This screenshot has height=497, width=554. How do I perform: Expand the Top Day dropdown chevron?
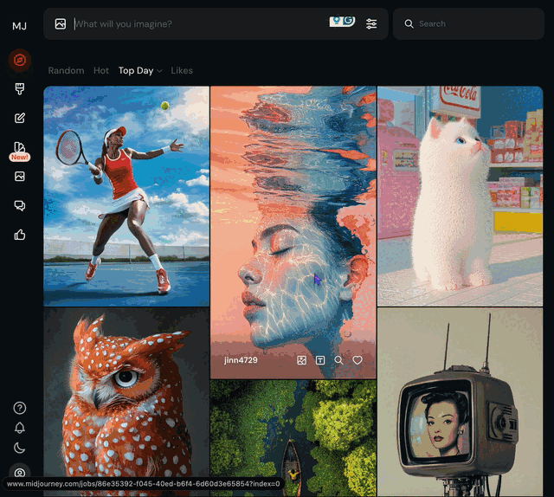pyautogui.click(x=159, y=71)
